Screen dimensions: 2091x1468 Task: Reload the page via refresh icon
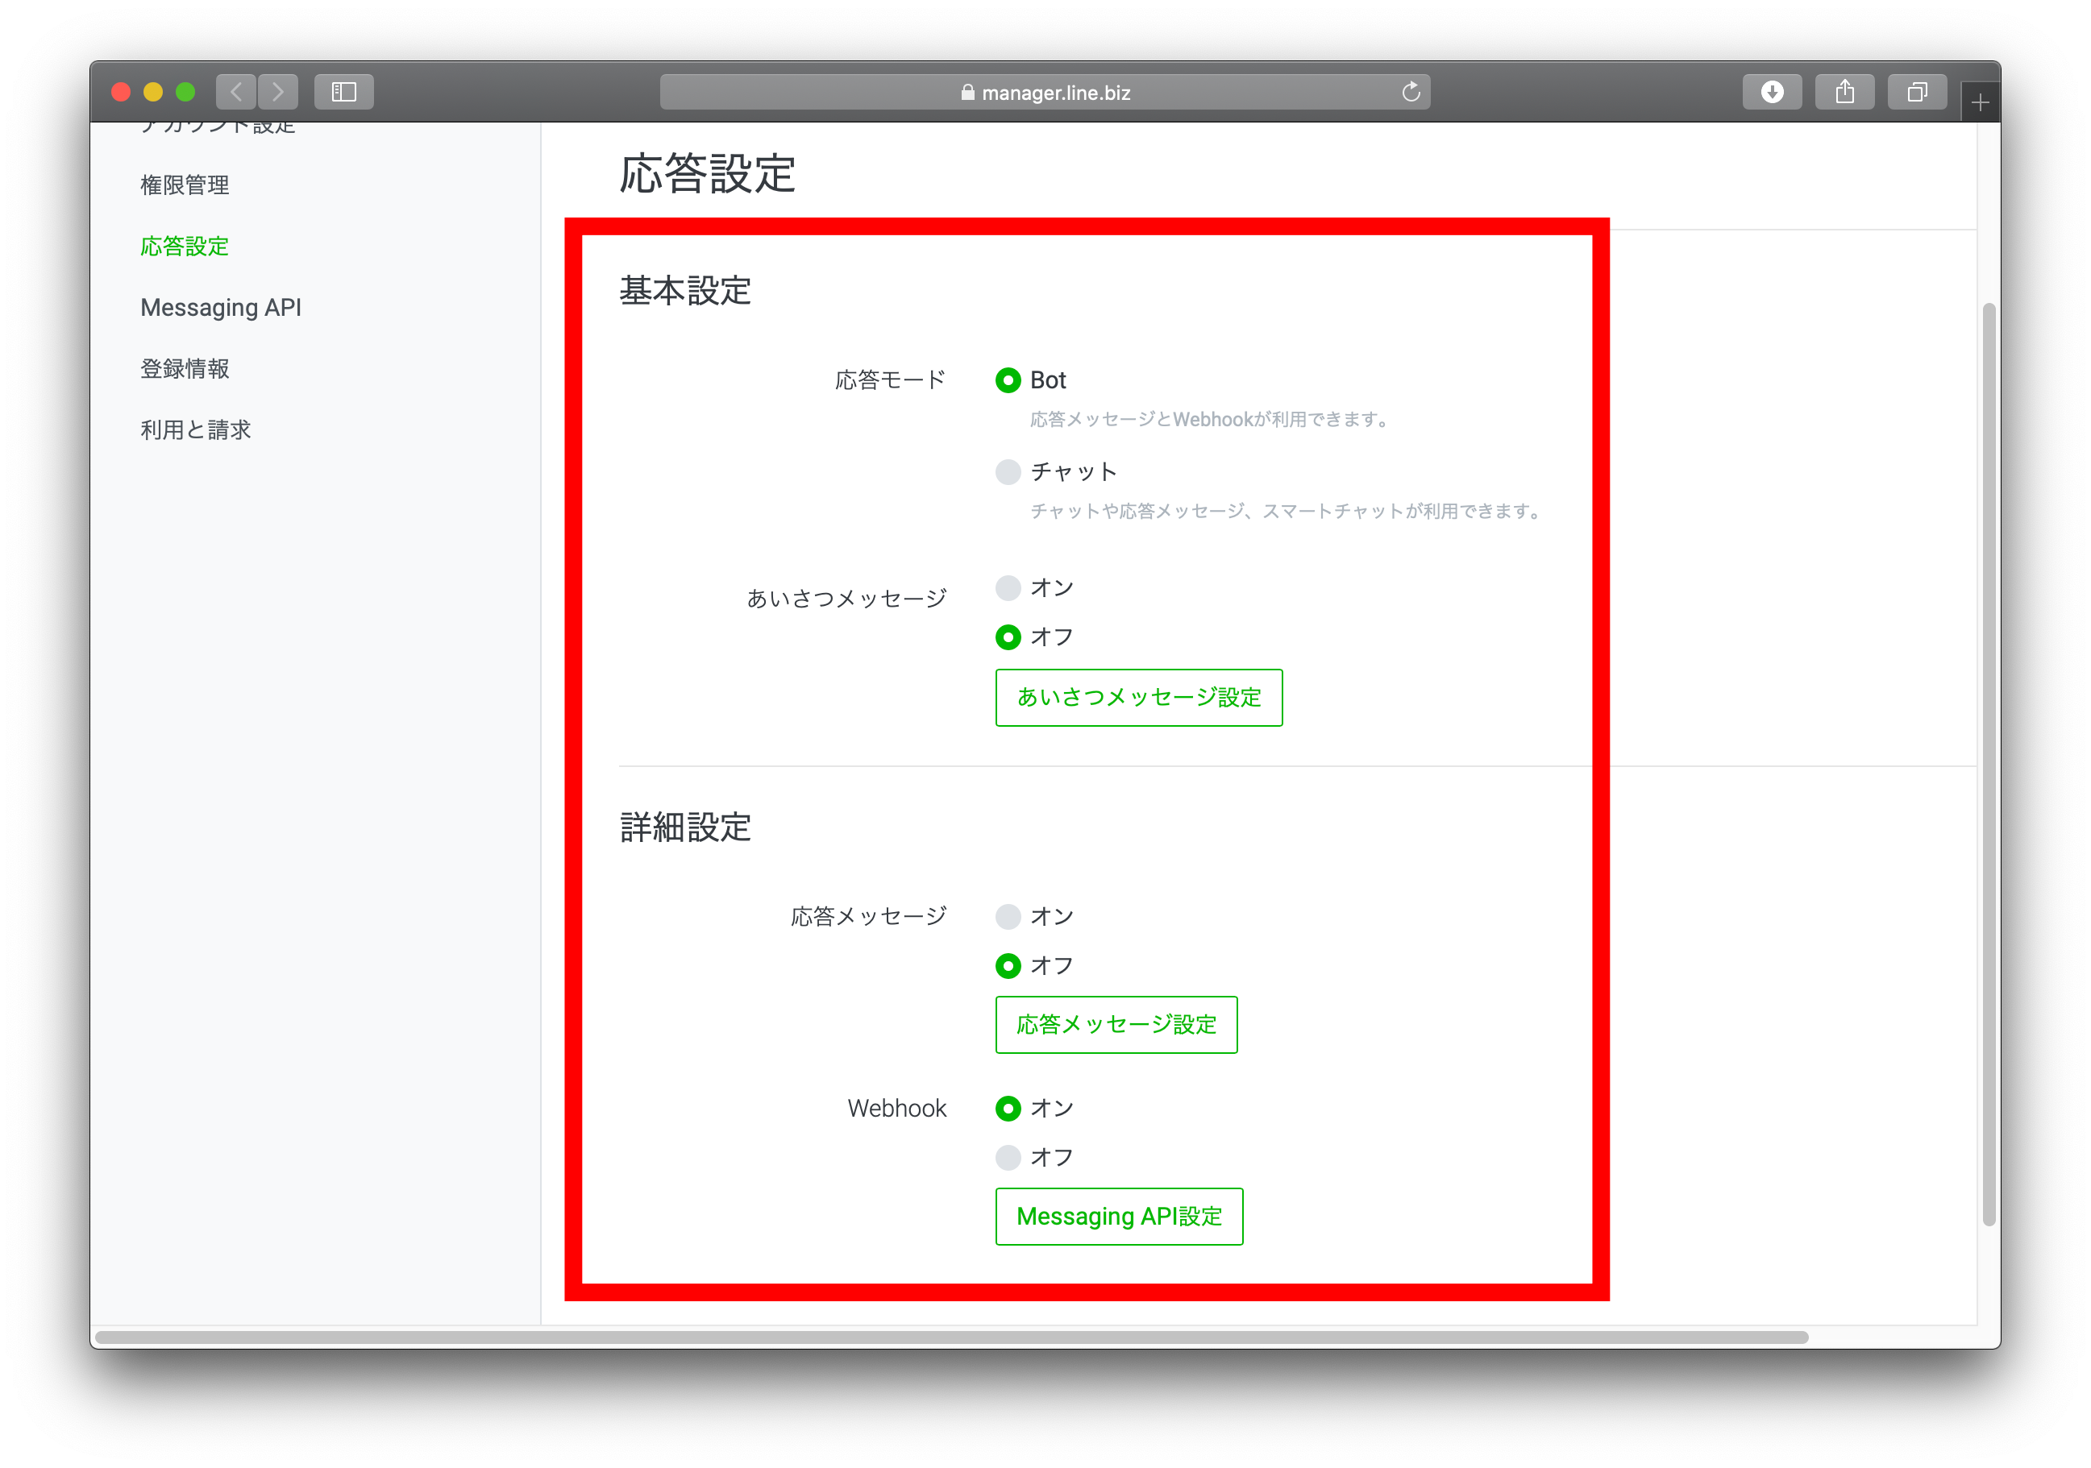point(1411,92)
